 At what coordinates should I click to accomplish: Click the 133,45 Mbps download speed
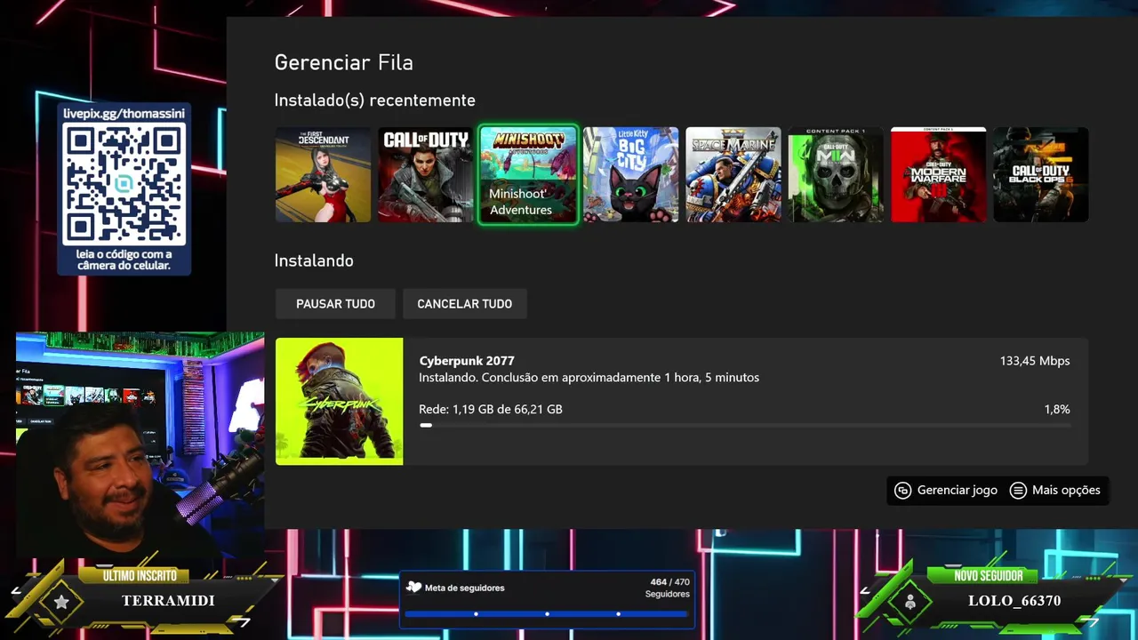pyautogui.click(x=1035, y=360)
